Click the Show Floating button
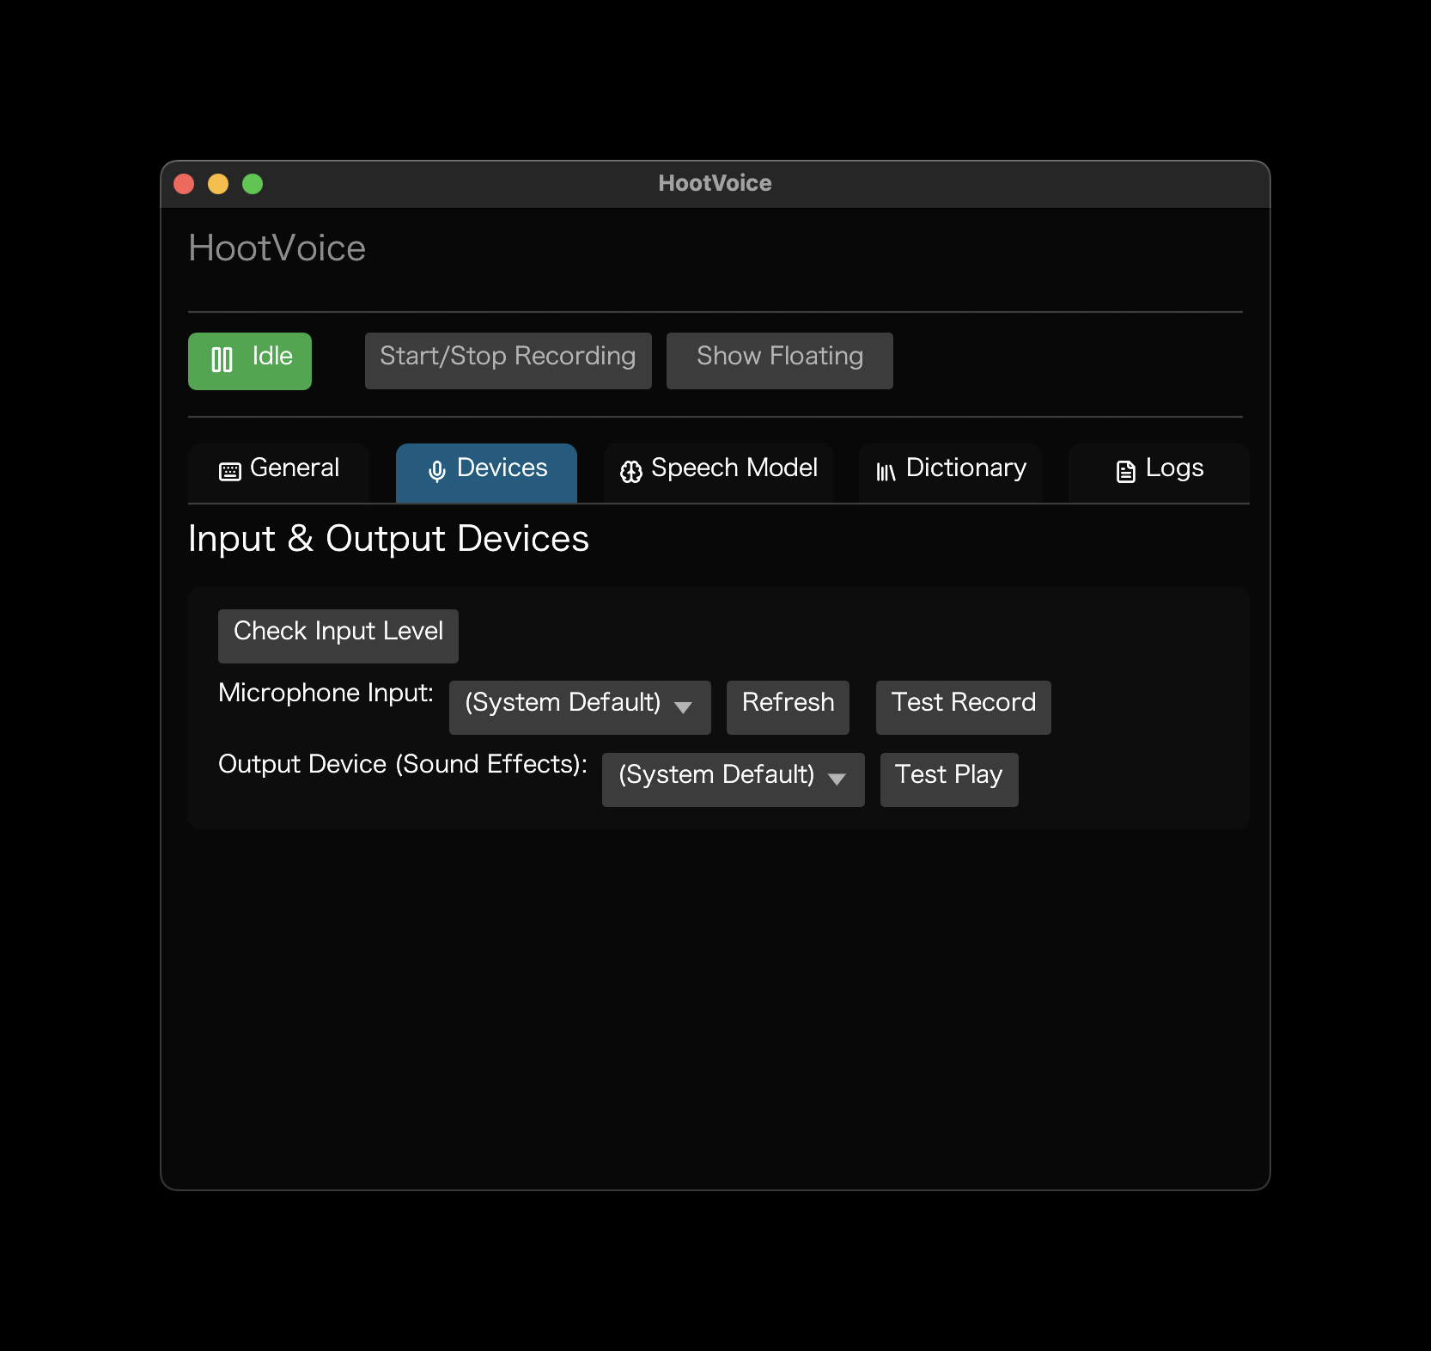Viewport: 1431px width, 1351px height. (779, 360)
